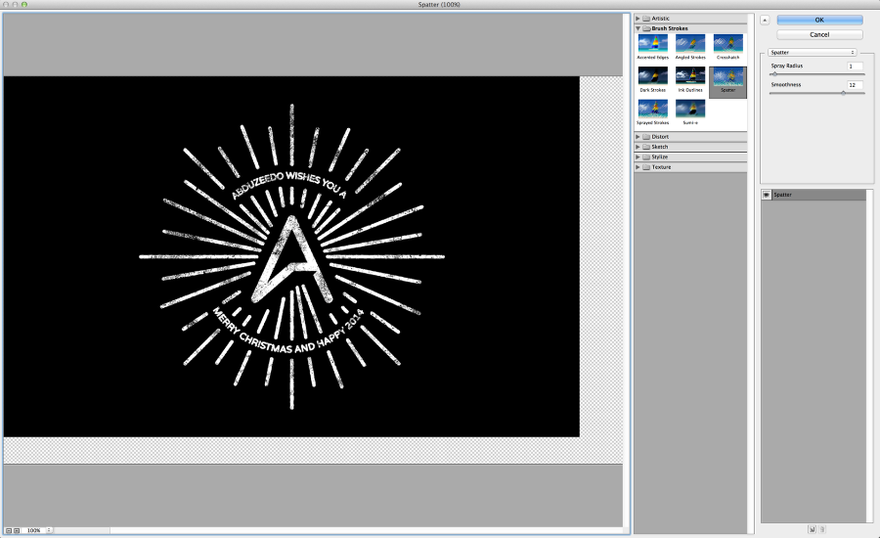The image size is (880, 538).
Task: Cancel the Spatter filter dialog
Action: tap(819, 35)
